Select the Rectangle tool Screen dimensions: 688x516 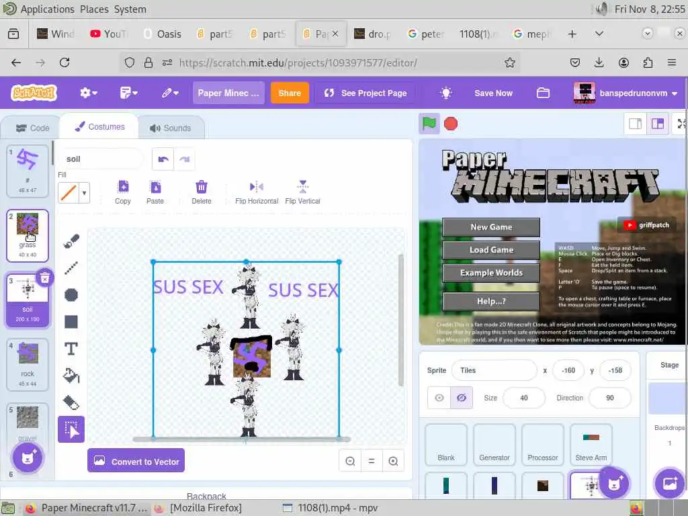point(71,322)
